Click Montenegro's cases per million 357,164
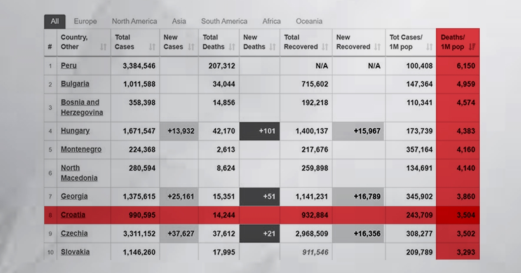 point(419,149)
